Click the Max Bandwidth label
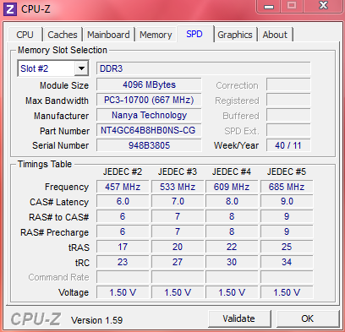 [x=57, y=101]
